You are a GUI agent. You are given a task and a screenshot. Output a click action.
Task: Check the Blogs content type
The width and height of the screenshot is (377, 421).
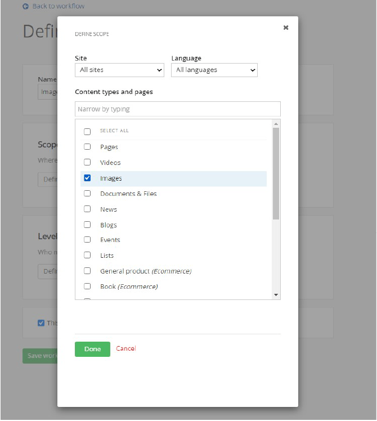point(87,225)
